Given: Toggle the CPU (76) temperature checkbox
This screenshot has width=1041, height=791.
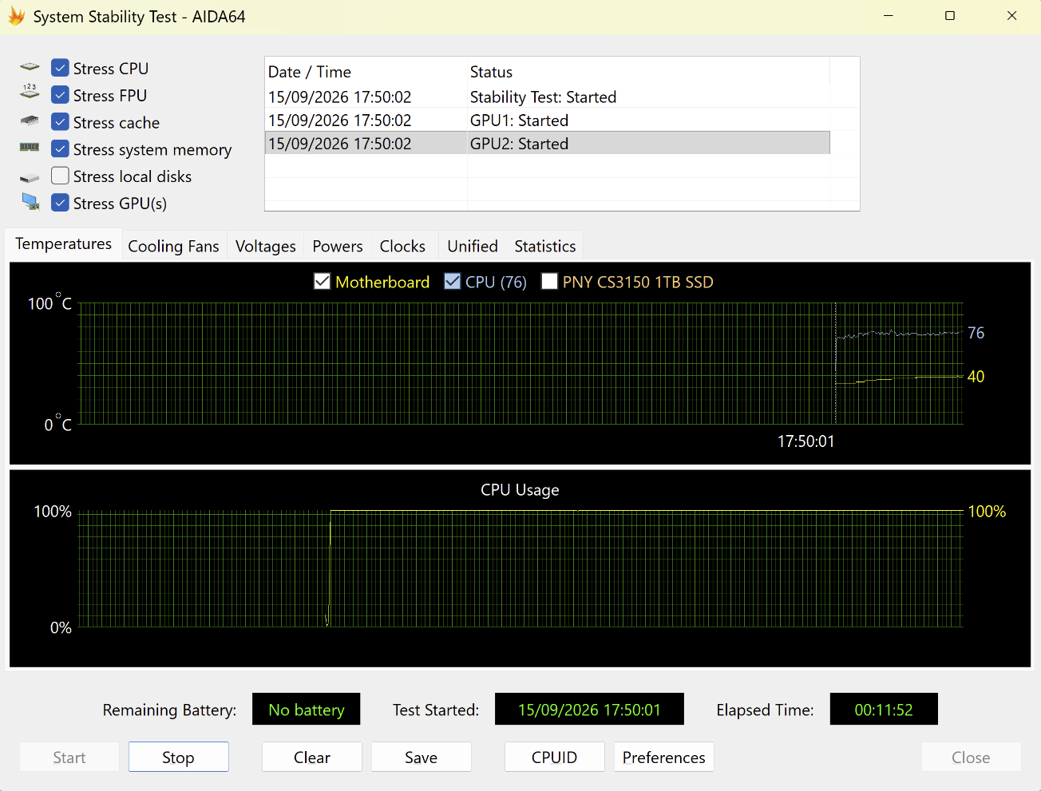Looking at the screenshot, I should pyautogui.click(x=453, y=282).
